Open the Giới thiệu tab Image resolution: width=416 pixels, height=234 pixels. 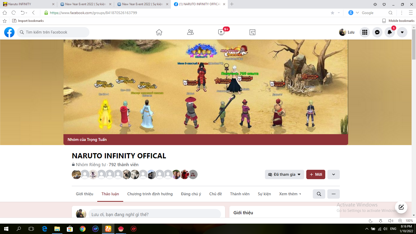click(84, 194)
